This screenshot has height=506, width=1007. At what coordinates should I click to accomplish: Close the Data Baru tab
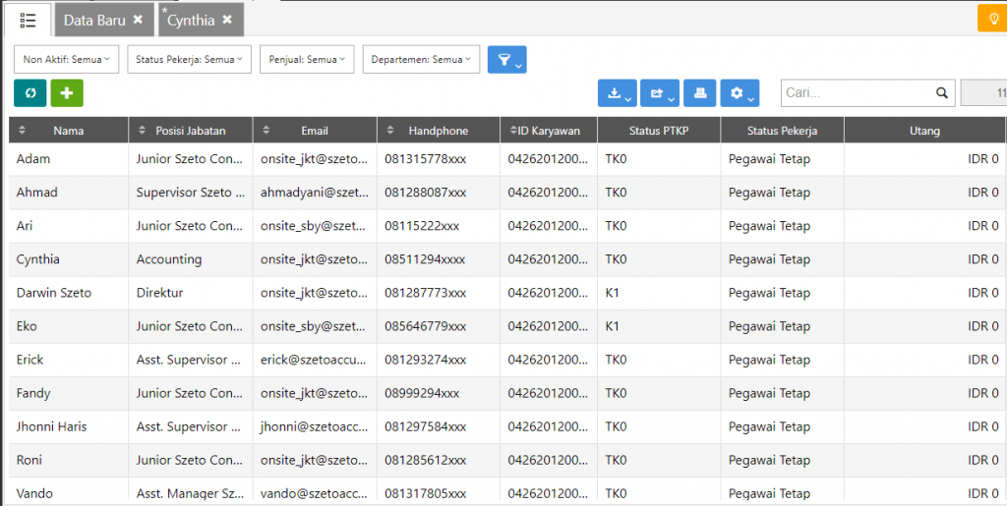(138, 20)
